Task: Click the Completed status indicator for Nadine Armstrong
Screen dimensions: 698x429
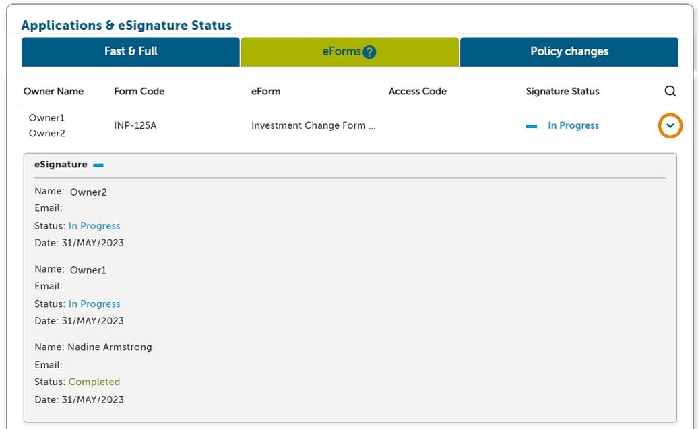Action: pyautogui.click(x=94, y=382)
